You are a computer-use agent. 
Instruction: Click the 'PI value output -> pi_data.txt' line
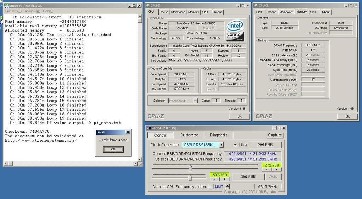[x=65, y=123]
